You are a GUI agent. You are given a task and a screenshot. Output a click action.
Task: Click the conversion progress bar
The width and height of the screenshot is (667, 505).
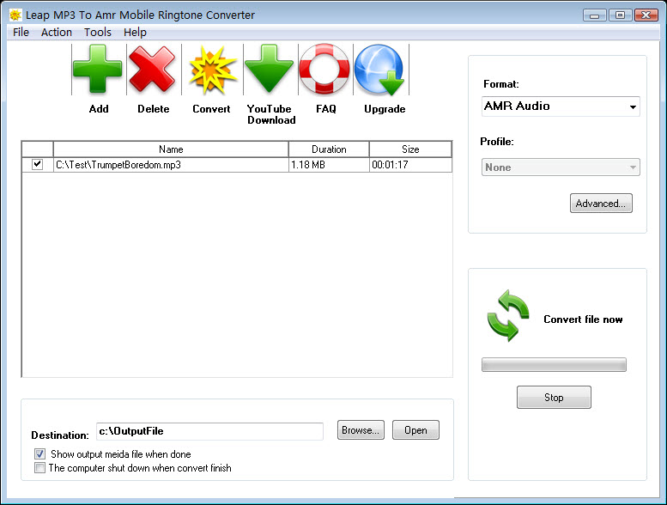click(x=554, y=365)
